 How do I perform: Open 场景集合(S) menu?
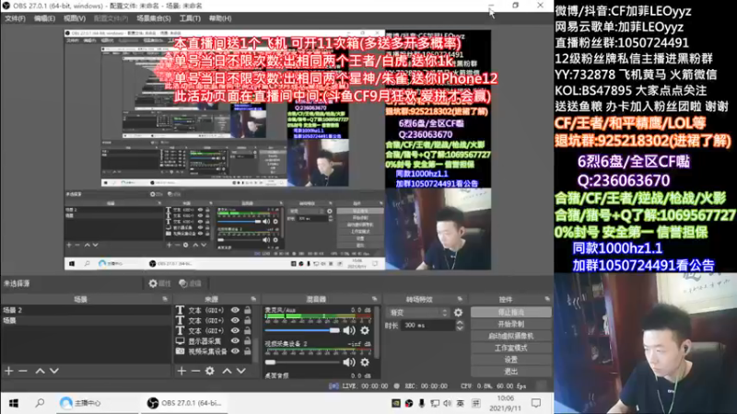tap(154, 18)
